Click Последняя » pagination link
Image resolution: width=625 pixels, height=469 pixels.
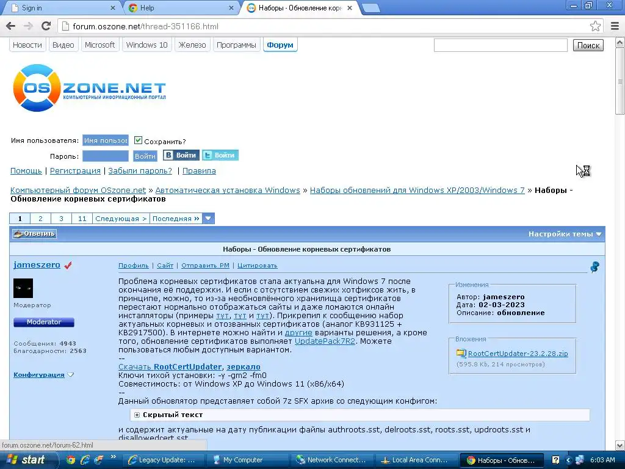point(176,219)
